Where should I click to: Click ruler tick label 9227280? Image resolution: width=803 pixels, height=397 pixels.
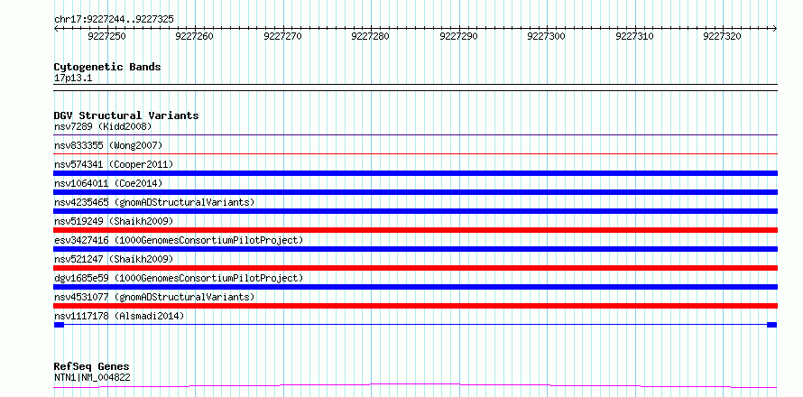pos(370,36)
